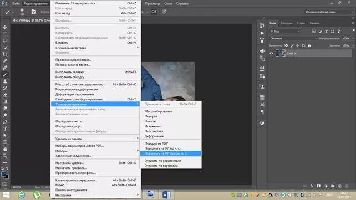Open the layer fill dropdown arrow
This screenshot has height=200, width=356.
click(x=353, y=45)
